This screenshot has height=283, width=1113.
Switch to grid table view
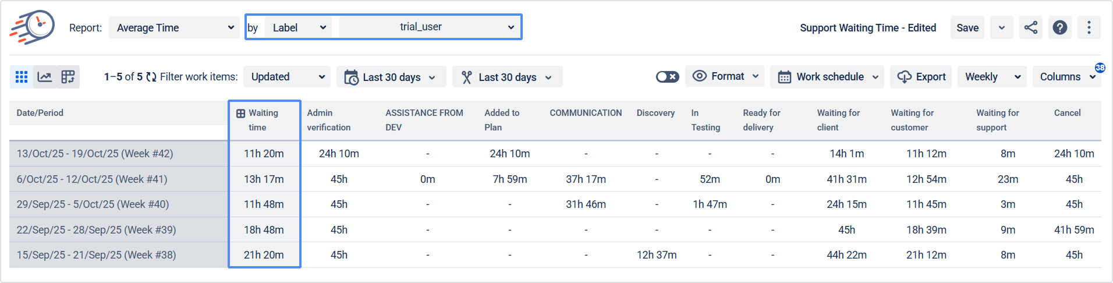click(22, 77)
